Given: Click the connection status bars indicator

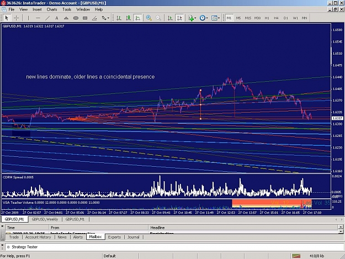Looking at the screenshot, I should tap(296, 256).
